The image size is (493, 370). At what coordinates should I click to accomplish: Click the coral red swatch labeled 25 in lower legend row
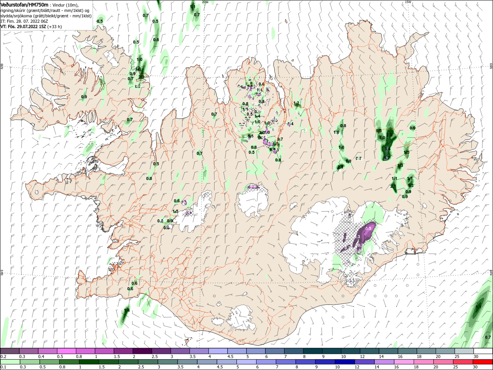point(463,362)
